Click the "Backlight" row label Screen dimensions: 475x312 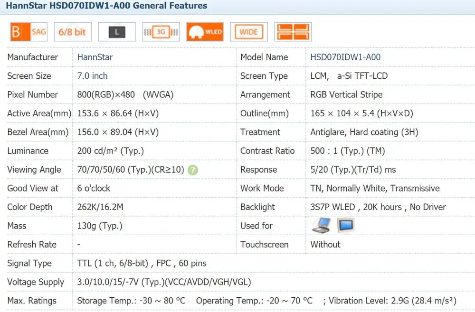point(257,207)
